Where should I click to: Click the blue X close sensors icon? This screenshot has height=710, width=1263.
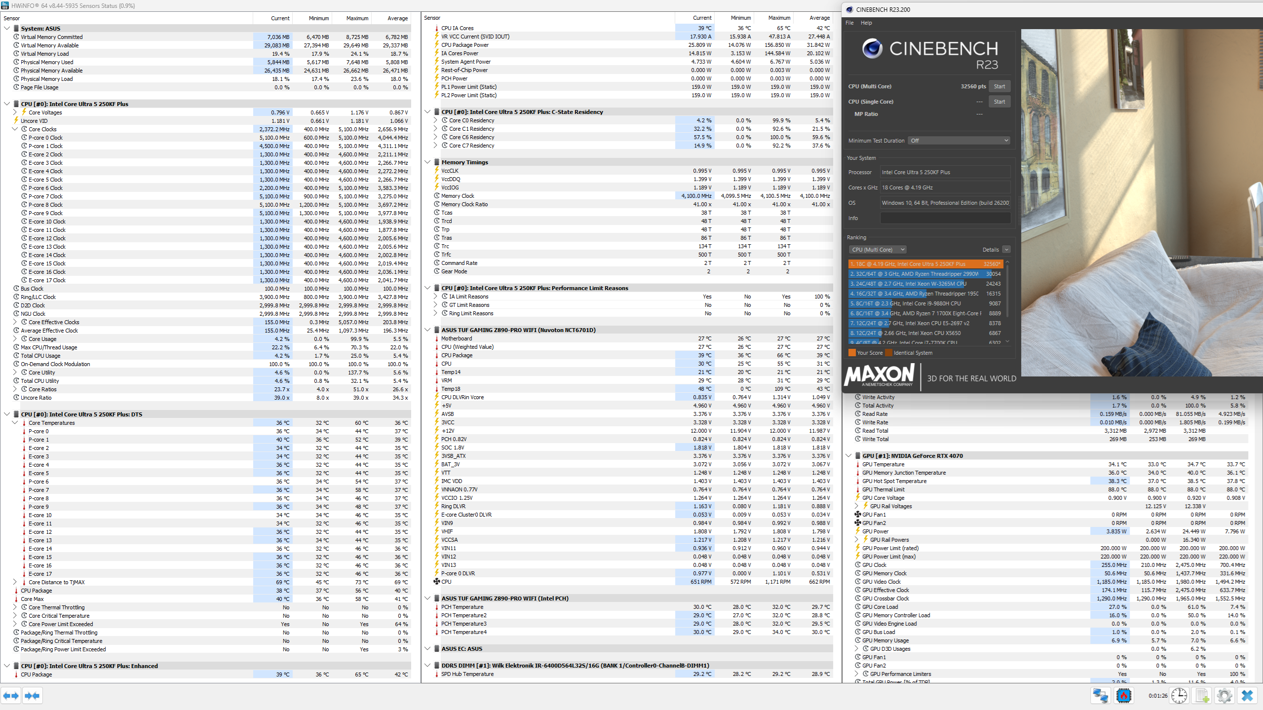[1247, 696]
